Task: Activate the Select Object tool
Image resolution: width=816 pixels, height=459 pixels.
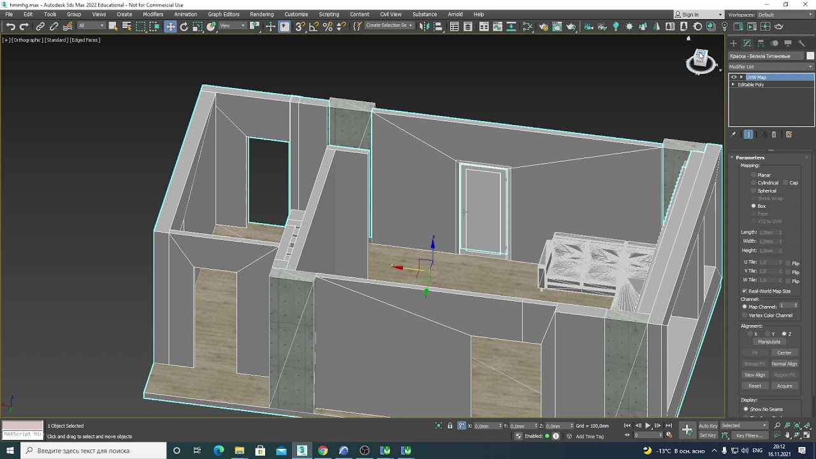Action: (113, 26)
